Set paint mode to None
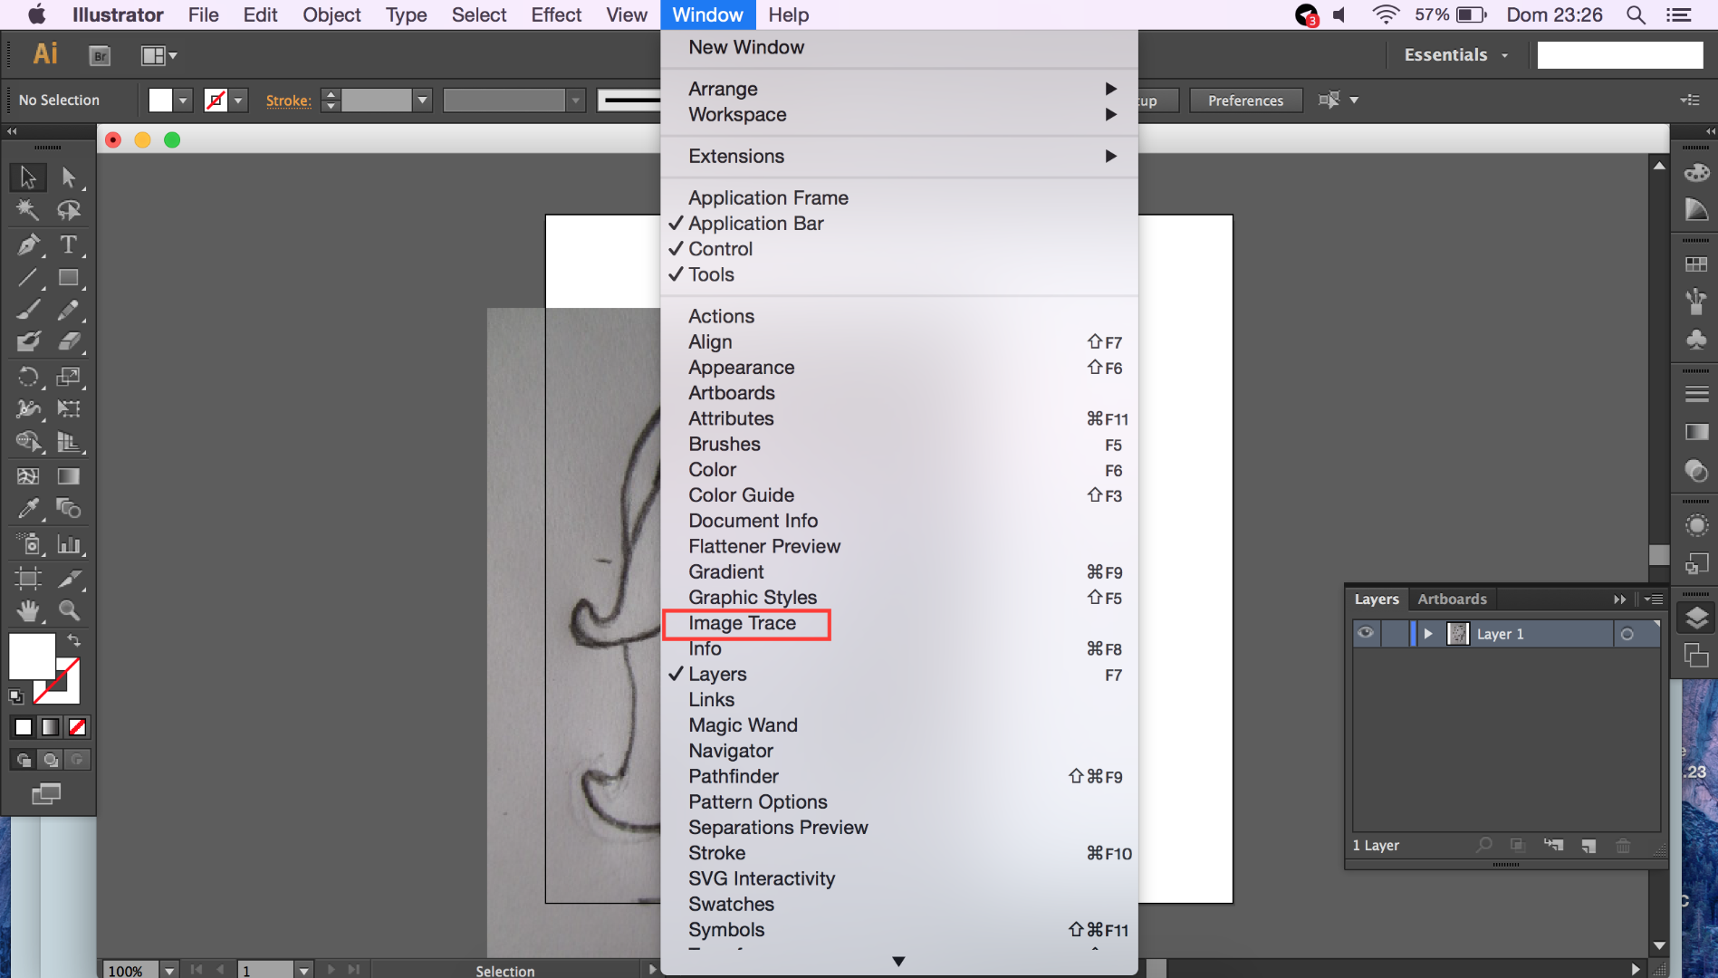This screenshot has height=978, width=1718. pyautogui.click(x=78, y=727)
